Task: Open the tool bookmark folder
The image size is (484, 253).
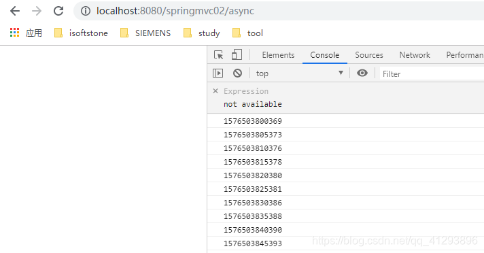Action: [x=247, y=33]
